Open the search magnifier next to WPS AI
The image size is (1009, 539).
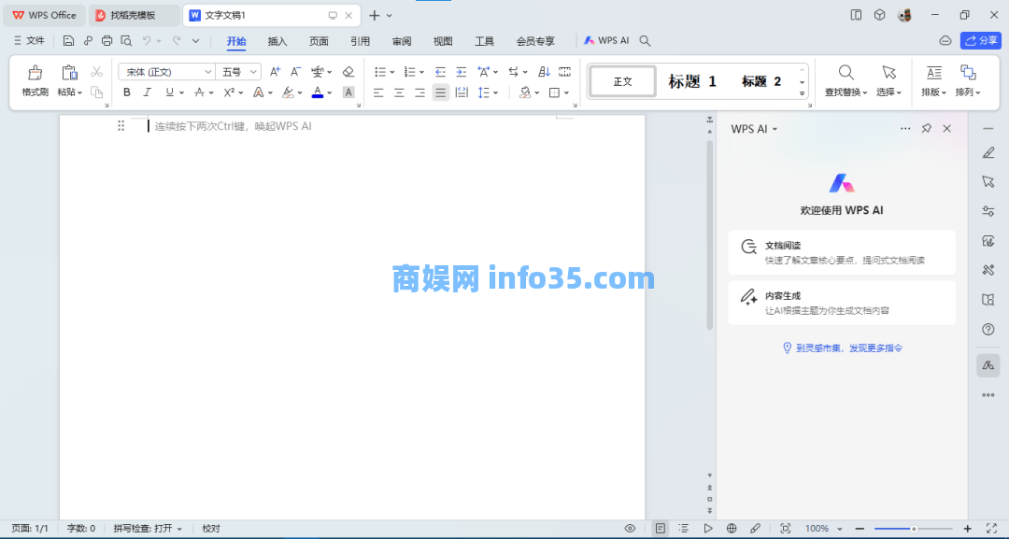(x=645, y=41)
